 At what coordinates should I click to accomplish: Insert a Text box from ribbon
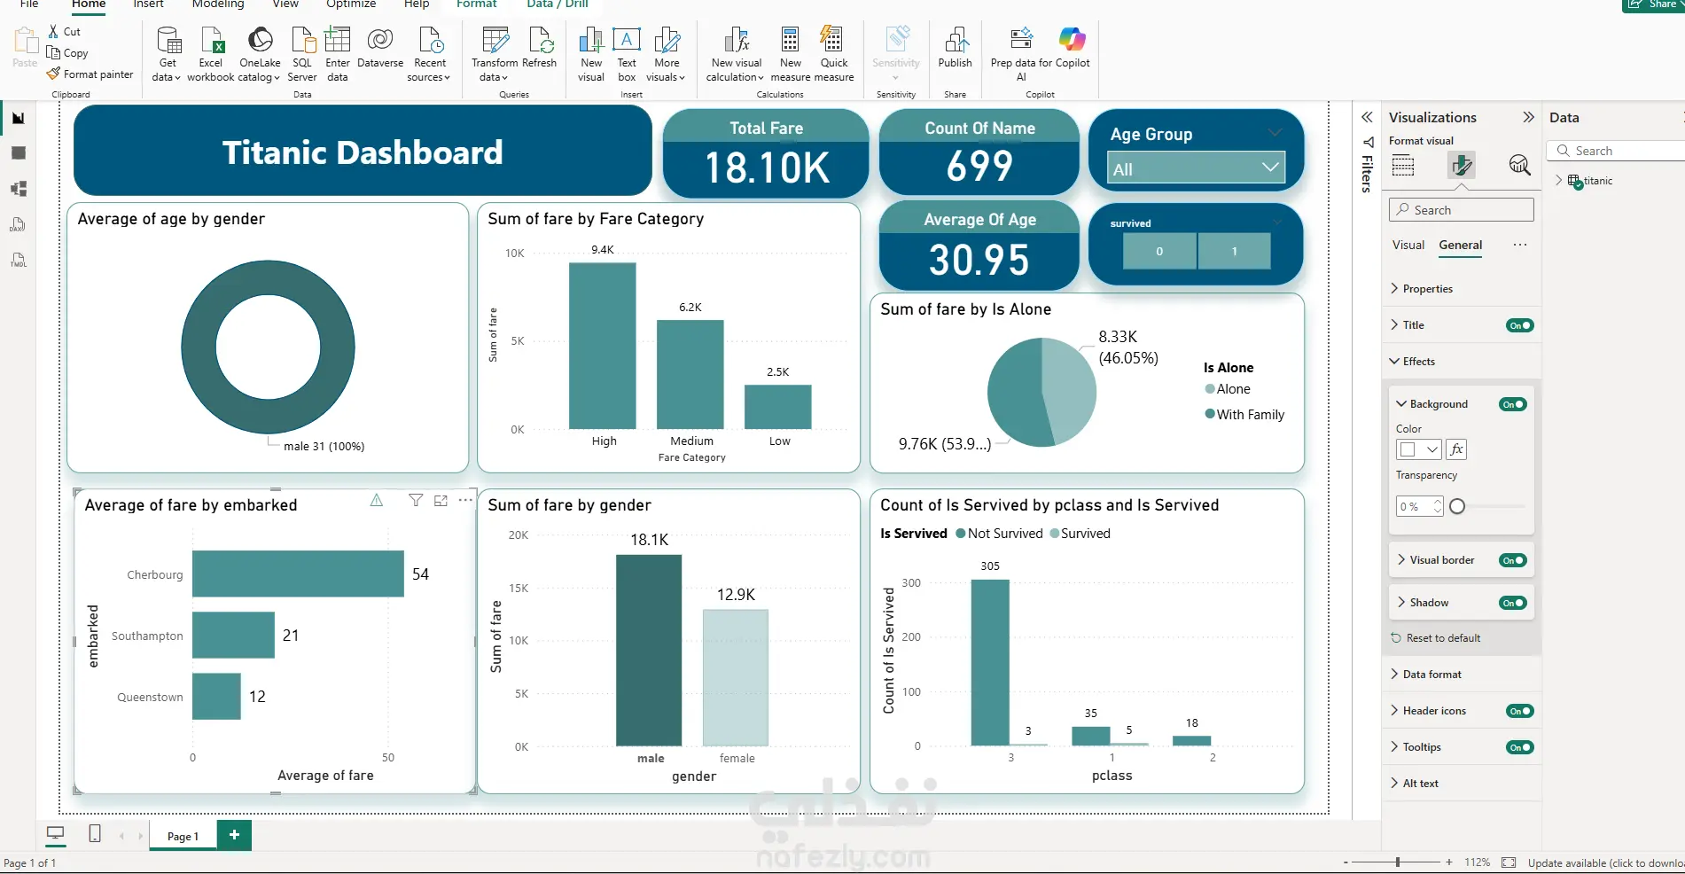[x=627, y=54]
